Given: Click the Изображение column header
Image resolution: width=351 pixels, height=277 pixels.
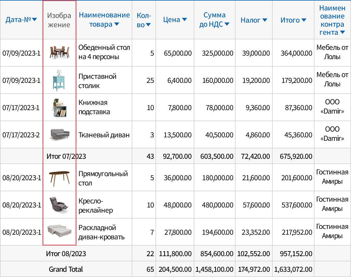Looking at the screenshot, I should click(x=59, y=20).
